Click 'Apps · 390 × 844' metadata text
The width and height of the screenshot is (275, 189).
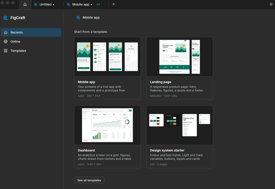coord(89,96)
